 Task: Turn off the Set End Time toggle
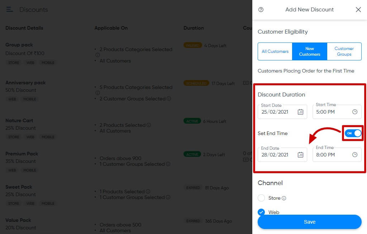(x=353, y=133)
